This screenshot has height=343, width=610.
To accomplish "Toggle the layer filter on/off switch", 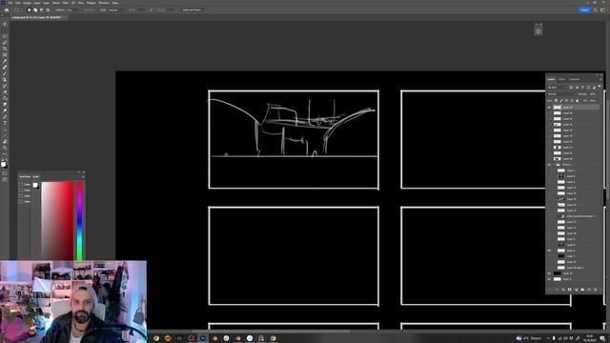I will tap(600, 87).
